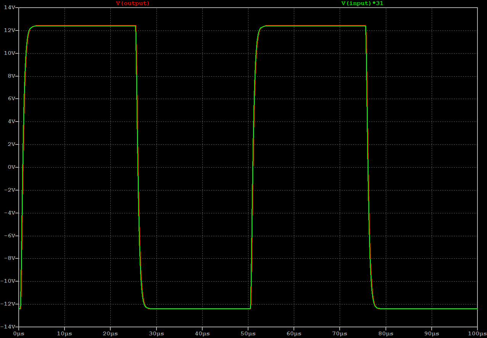
Task: Click the 90µs time axis label
Action: [432, 333]
